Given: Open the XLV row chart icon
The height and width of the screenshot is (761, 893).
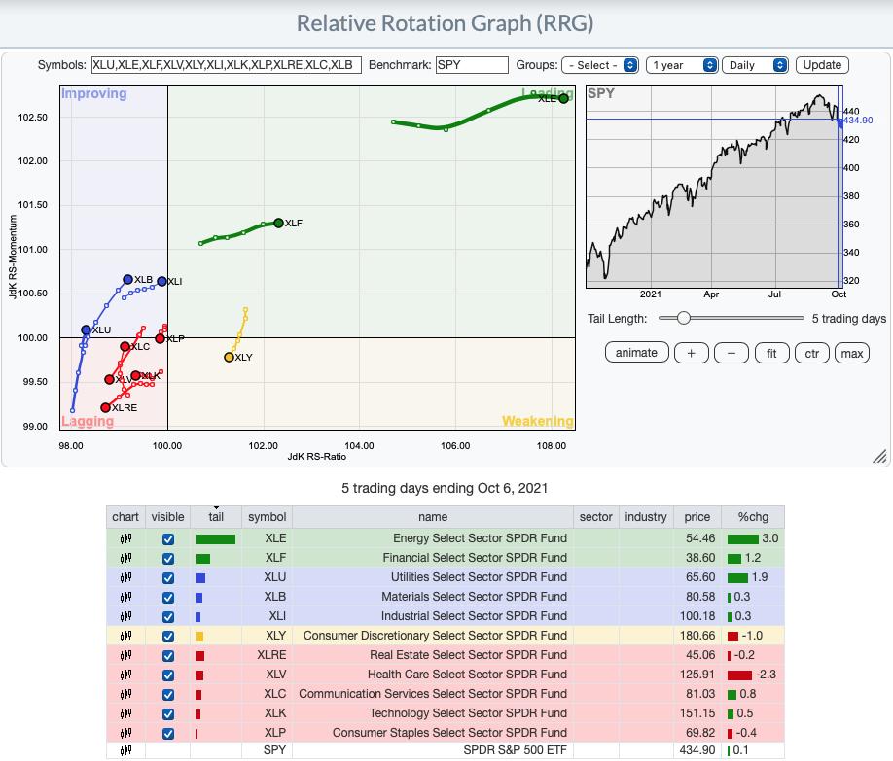Looking at the screenshot, I should [x=125, y=675].
